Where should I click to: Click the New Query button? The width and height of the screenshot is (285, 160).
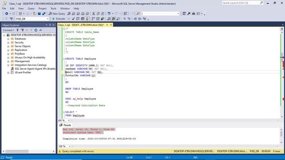click(x=57, y=14)
